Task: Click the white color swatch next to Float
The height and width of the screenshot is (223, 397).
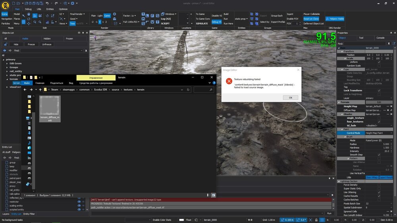Action: coord(181,220)
